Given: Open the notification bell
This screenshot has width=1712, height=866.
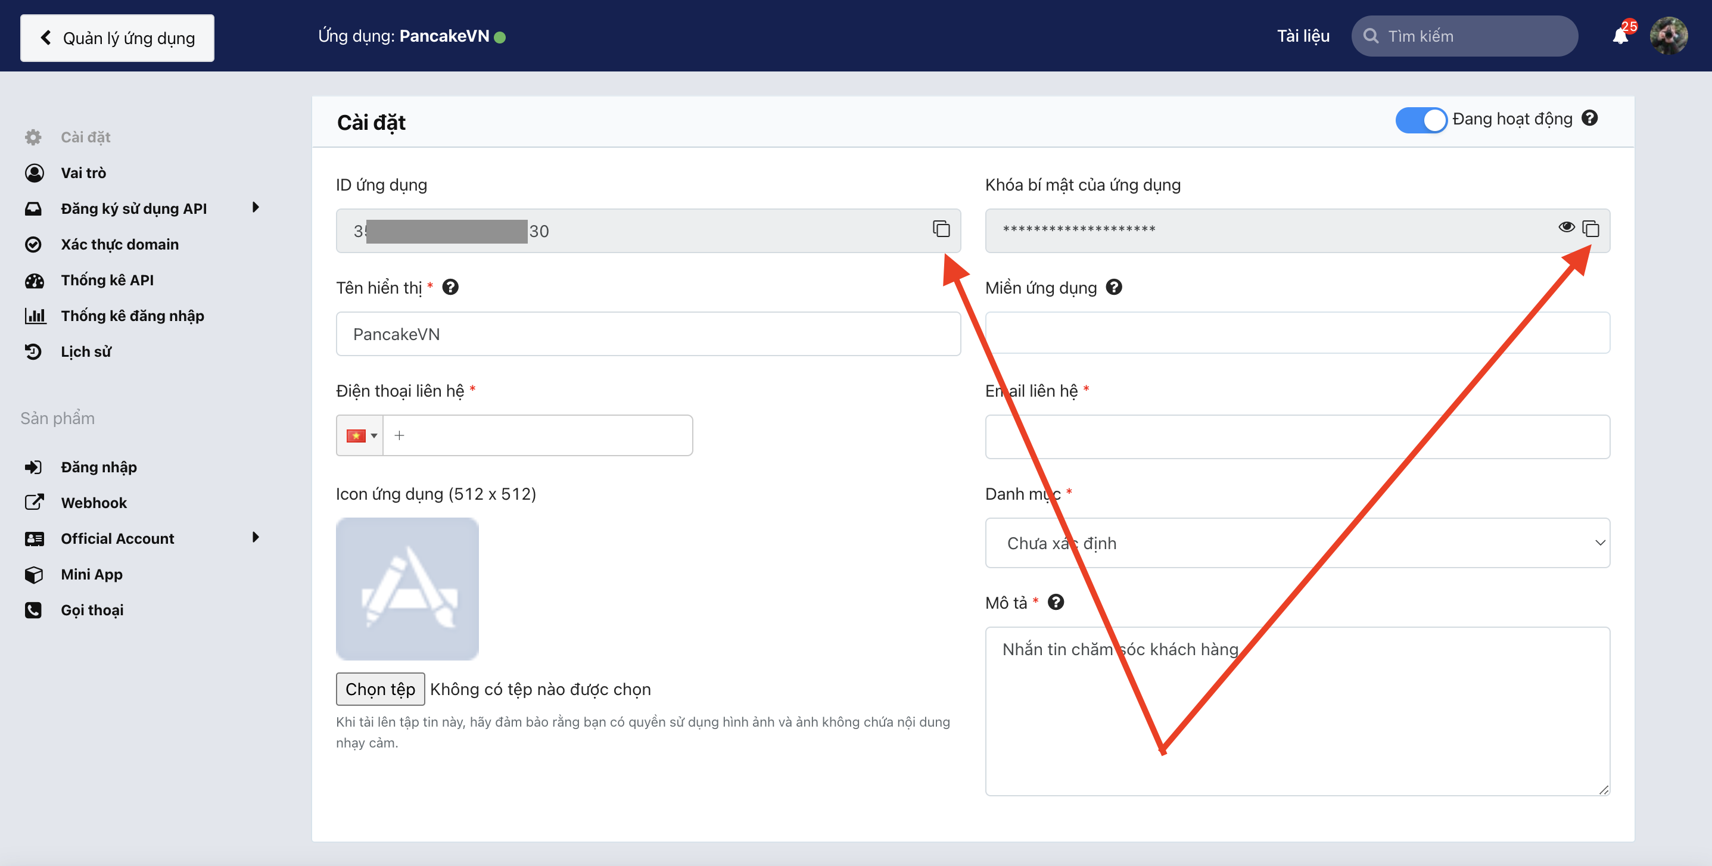Looking at the screenshot, I should (1620, 36).
